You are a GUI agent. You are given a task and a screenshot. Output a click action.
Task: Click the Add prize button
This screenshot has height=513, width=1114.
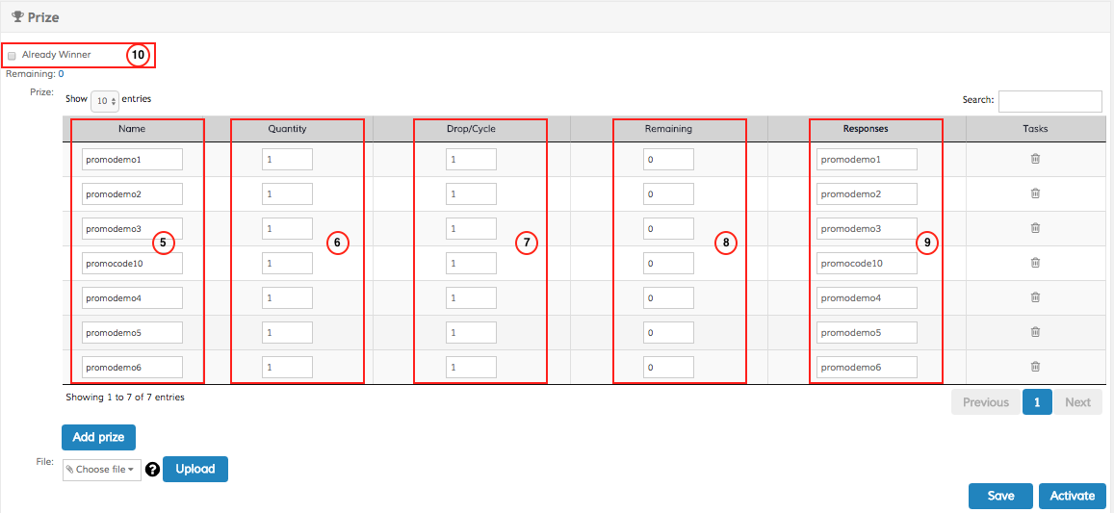98,437
